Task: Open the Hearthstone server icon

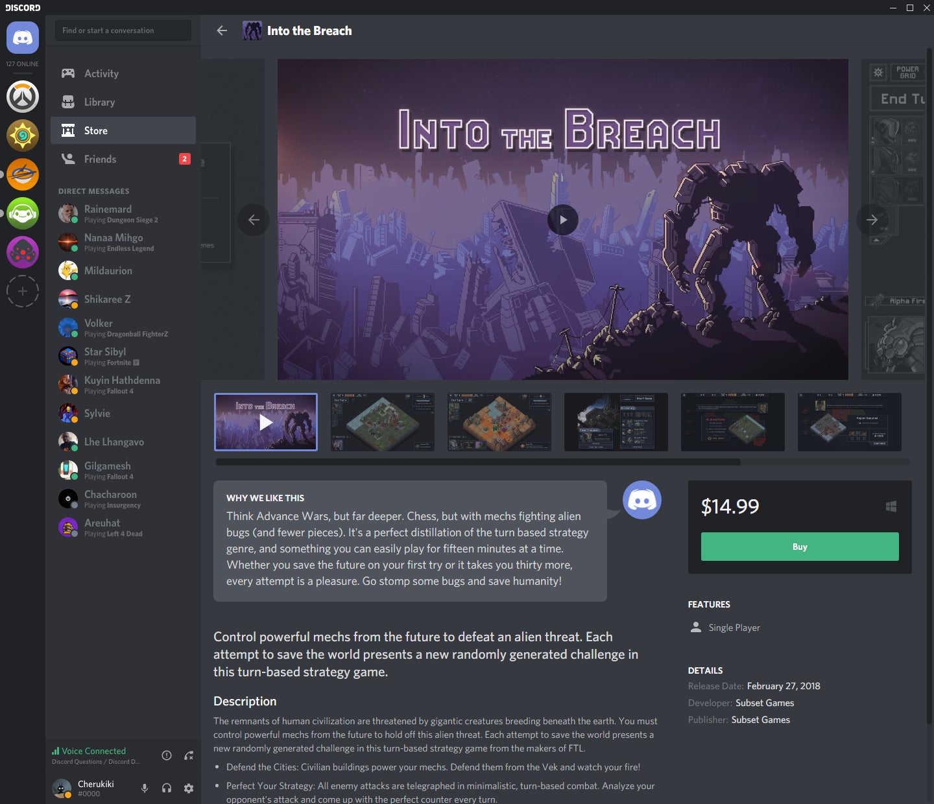Action: coord(23,136)
